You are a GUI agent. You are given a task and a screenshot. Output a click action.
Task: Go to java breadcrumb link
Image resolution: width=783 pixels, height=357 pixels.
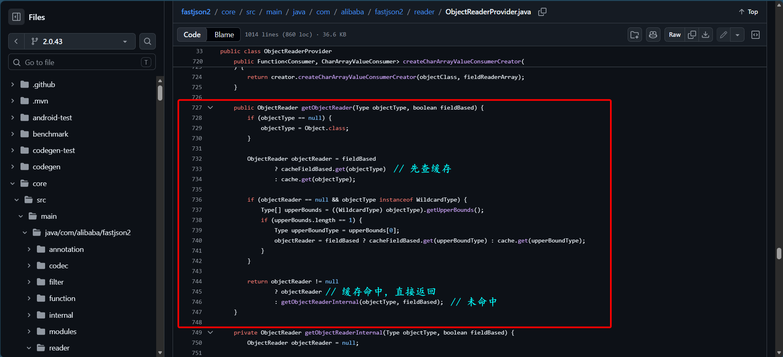click(x=299, y=12)
